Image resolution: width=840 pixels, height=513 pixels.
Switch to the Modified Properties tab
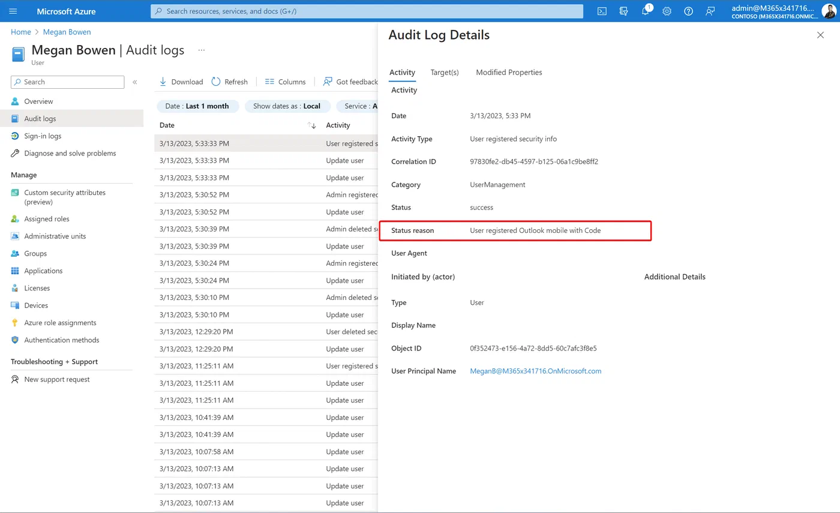(509, 72)
